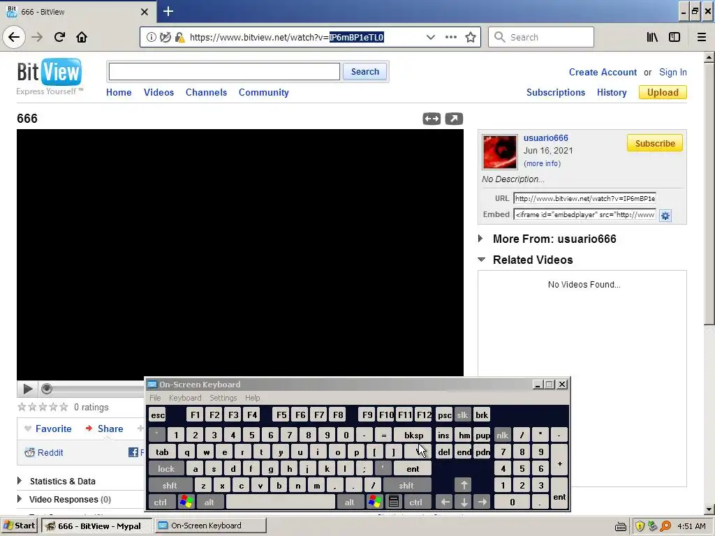
Task: Open embed settings gear icon
Action: pos(665,216)
